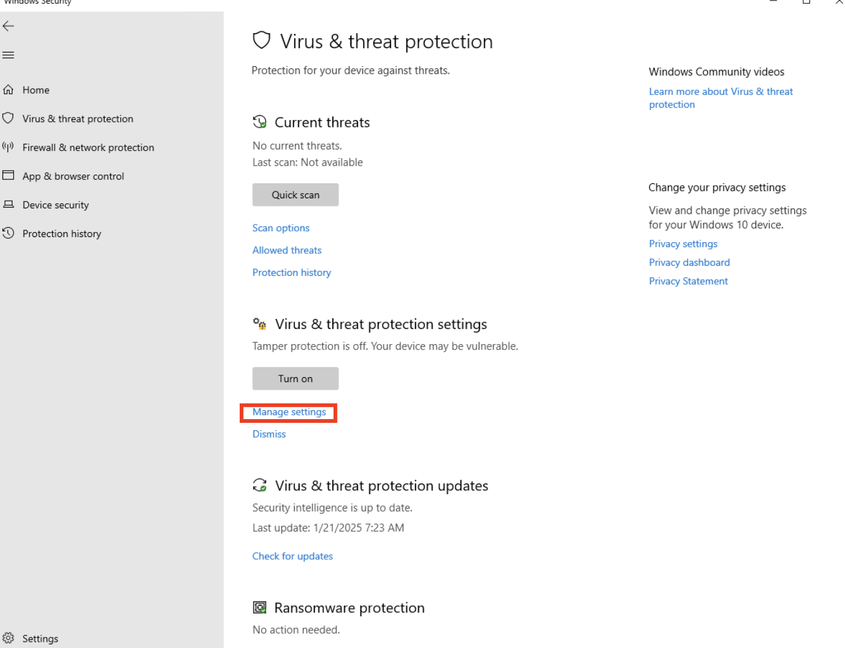845x648 pixels.
Task: Turn on tamper protection
Action: point(295,378)
